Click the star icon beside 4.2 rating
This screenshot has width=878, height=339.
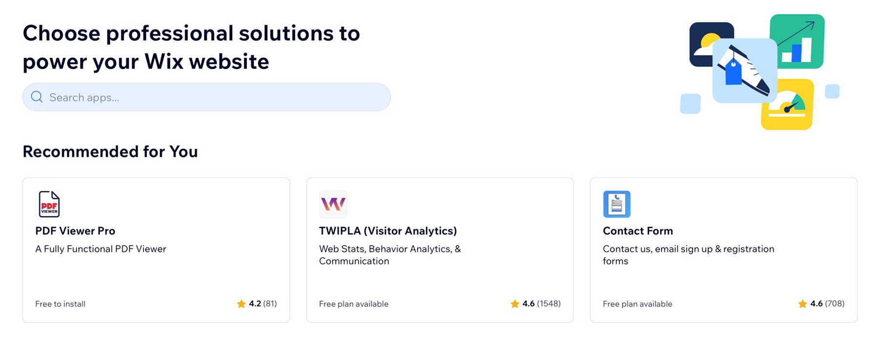click(241, 303)
